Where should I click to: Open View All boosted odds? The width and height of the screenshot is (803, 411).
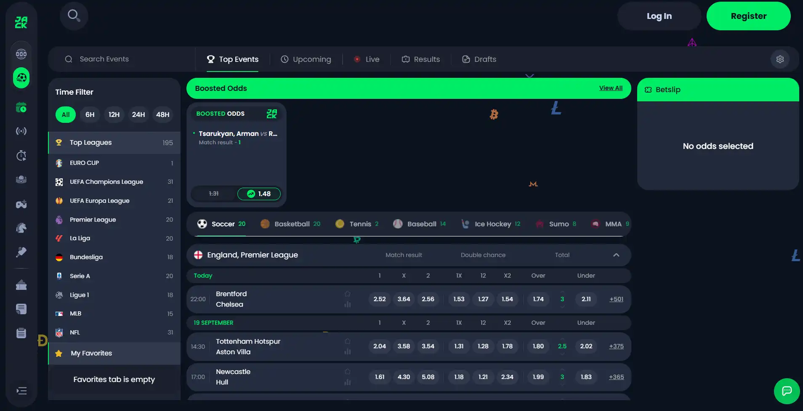point(611,88)
